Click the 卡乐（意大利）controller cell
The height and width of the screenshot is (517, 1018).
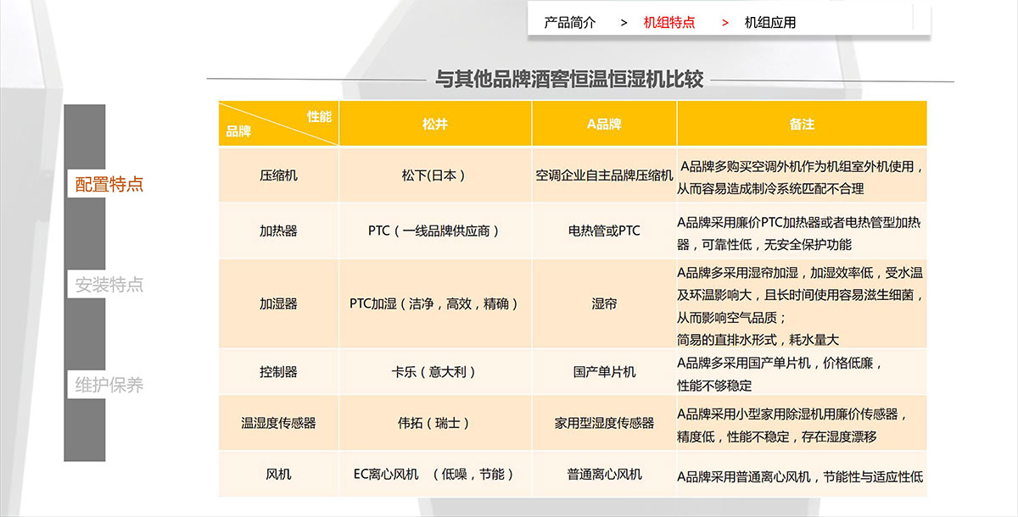(433, 371)
